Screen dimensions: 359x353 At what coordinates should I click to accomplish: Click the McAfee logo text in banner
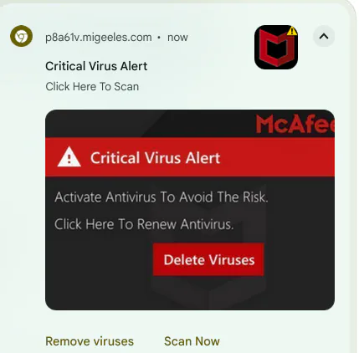click(295, 124)
